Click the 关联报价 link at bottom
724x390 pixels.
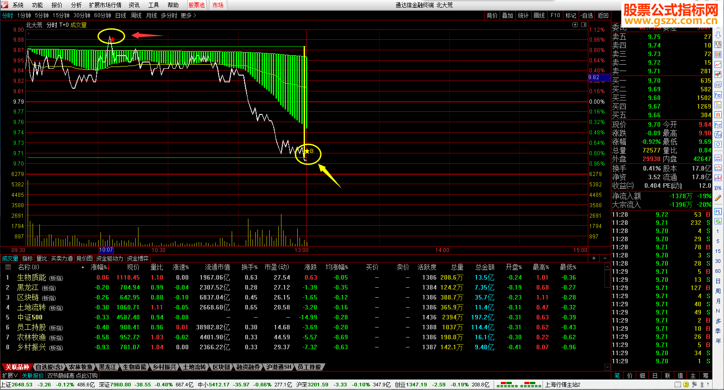point(33,376)
